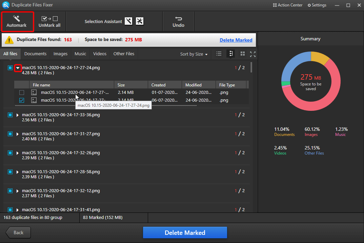Image resolution: width=364 pixels, height=243 pixels.
Task: Click the .png cell of the unchecked file
Action: click(224, 93)
